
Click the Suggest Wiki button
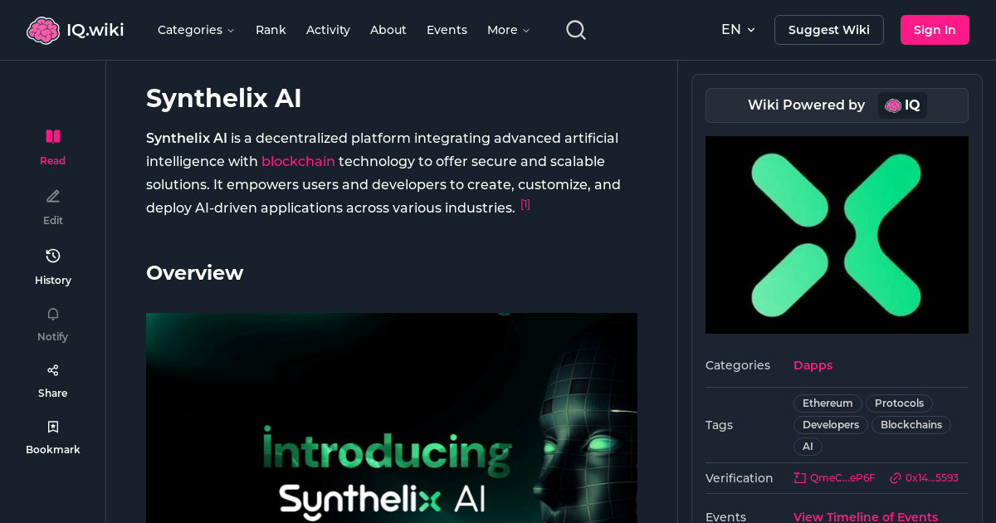click(x=828, y=29)
